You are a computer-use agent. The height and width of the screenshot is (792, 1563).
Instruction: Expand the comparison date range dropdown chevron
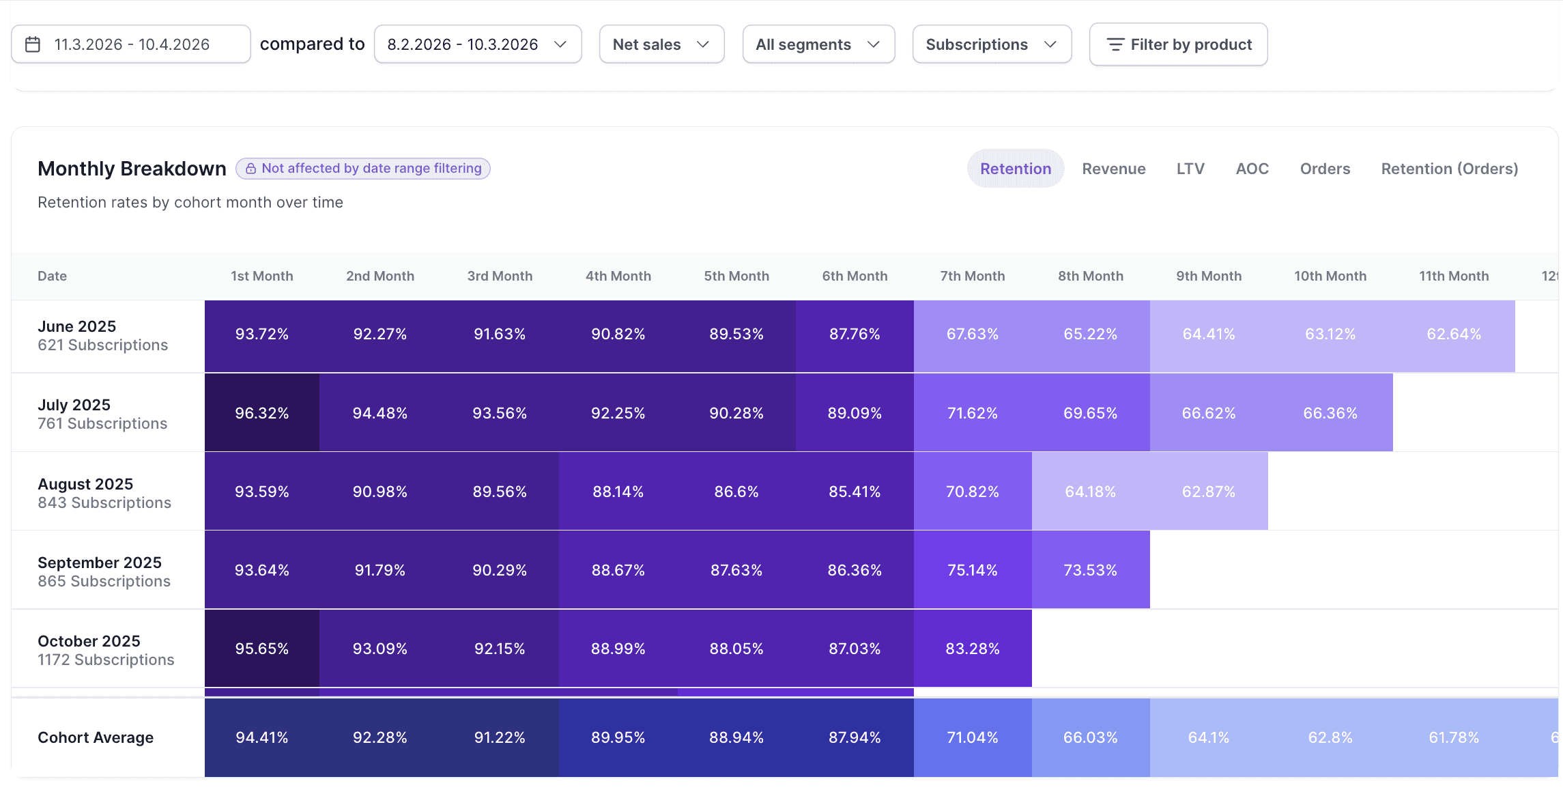point(560,44)
